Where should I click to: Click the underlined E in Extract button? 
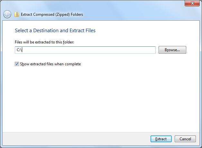pos(156,139)
